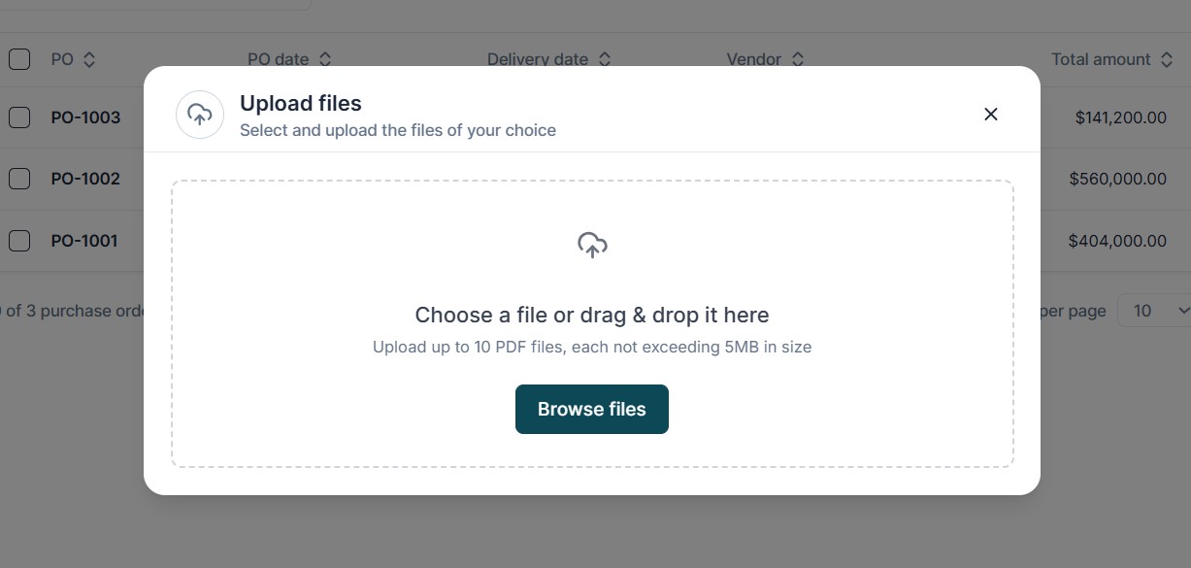The image size is (1191, 568).
Task: Click the Total amount sort icon
Action: pyautogui.click(x=1168, y=59)
